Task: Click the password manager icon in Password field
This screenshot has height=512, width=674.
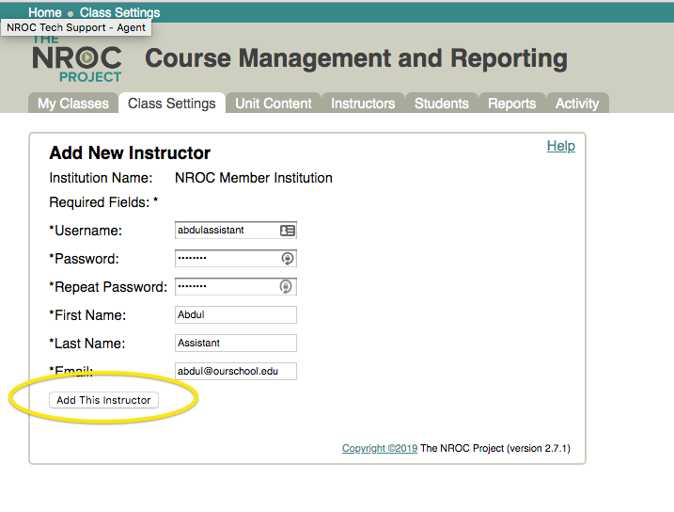Action: pyautogui.click(x=288, y=258)
